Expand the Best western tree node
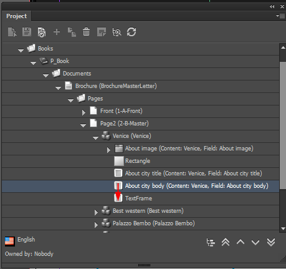Viewport: 286px width, 269px height. (x=96, y=212)
